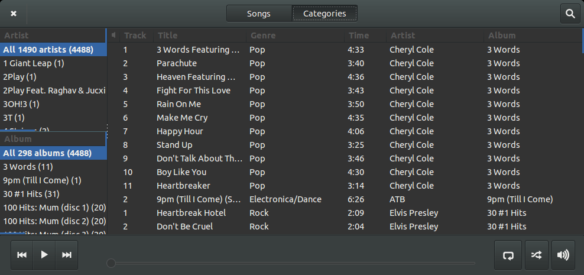Click the Album header in the sidebar
The image size is (584, 275).
[x=53, y=139]
